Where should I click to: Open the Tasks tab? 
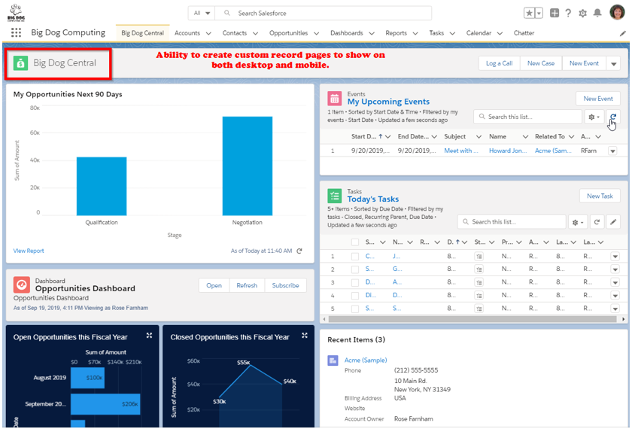click(x=436, y=33)
